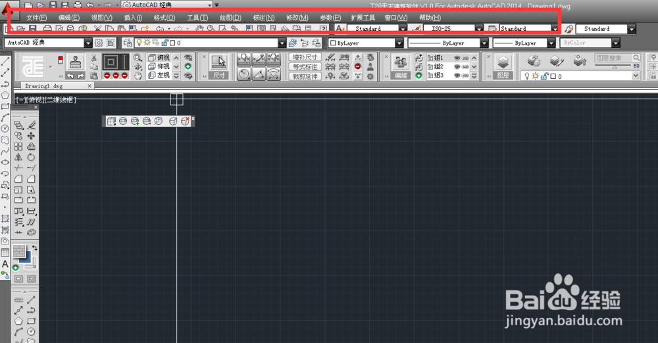The image size is (658, 343).
Task: Open the 绘图(D) menu
Action: pos(230,18)
